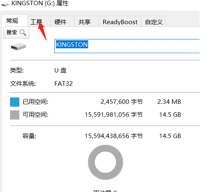Click the 已用空间 label
This screenshot has width=202, height=192.
point(35,102)
